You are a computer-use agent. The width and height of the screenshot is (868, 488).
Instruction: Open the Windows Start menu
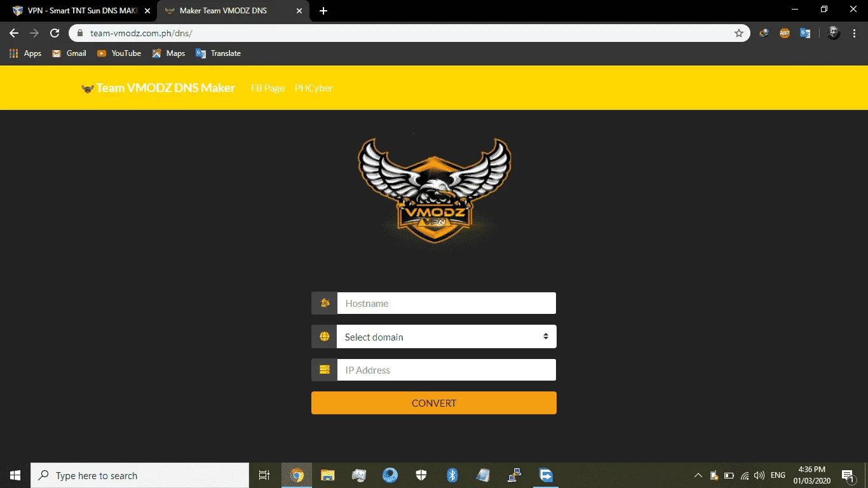point(15,475)
